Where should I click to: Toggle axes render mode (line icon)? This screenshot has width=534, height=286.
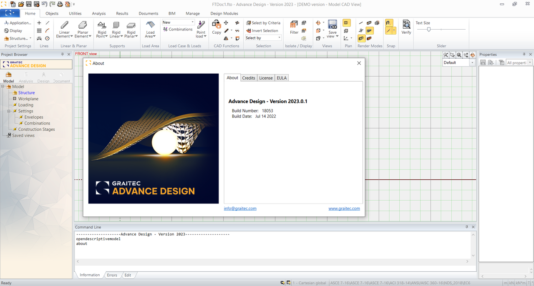[x=361, y=23]
